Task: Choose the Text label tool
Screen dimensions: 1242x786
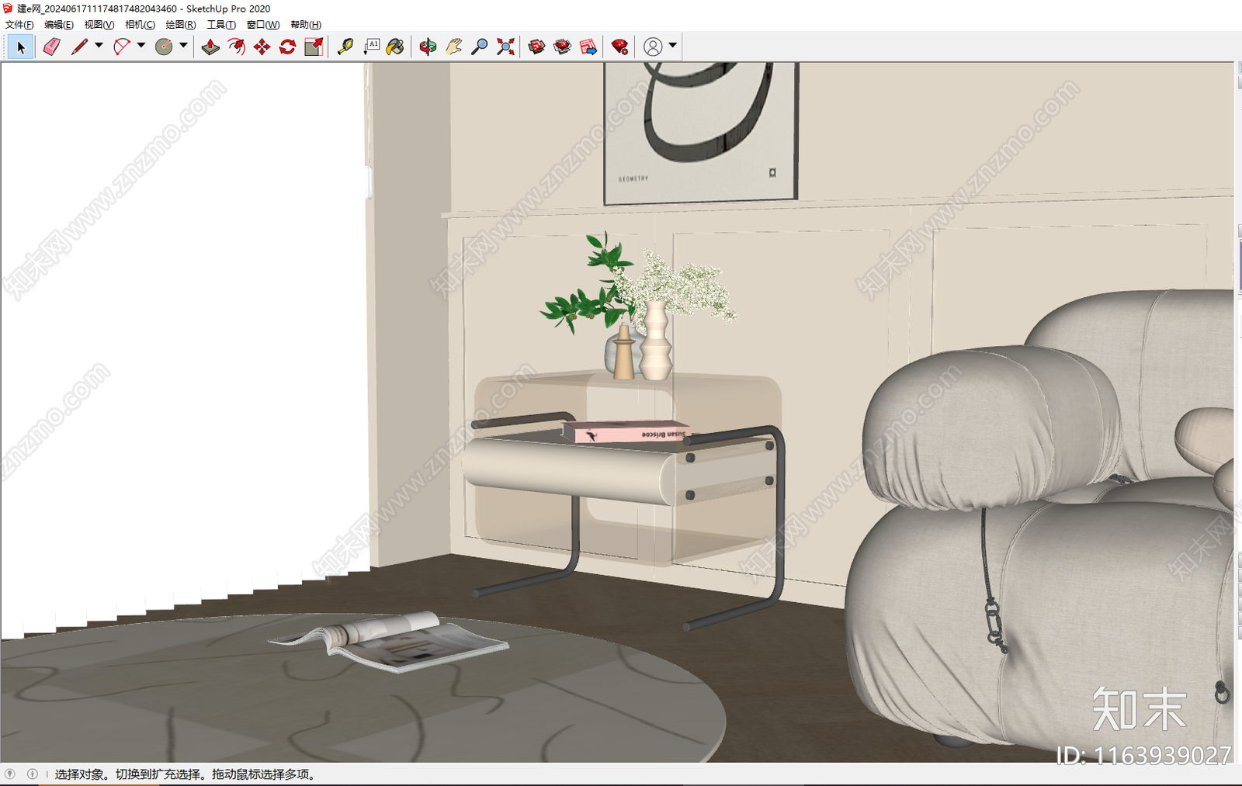Action: pos(371,47)
